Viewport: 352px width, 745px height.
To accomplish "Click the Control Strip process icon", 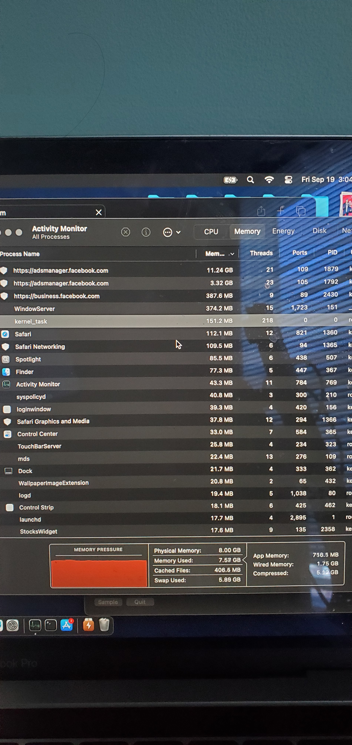I will coord(10,508).
